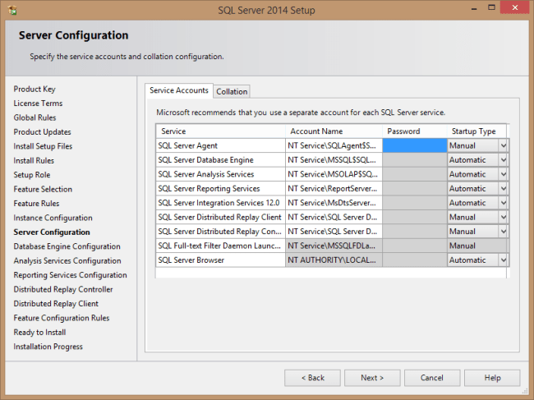Expand Startup Type for SQL Server Reporting Services
Viewport: 534px width, 400px height.
[x=503, y=188]
